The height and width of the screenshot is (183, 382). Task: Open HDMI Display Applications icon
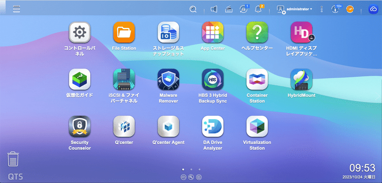(301, 32)
